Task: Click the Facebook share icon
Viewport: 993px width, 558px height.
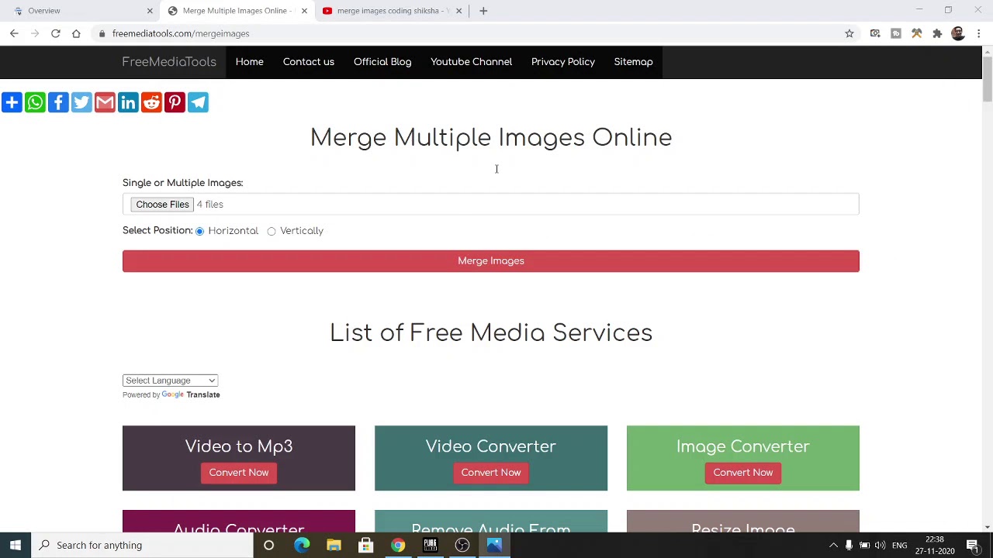Action: pyautogui.click(x=58, y=102)
